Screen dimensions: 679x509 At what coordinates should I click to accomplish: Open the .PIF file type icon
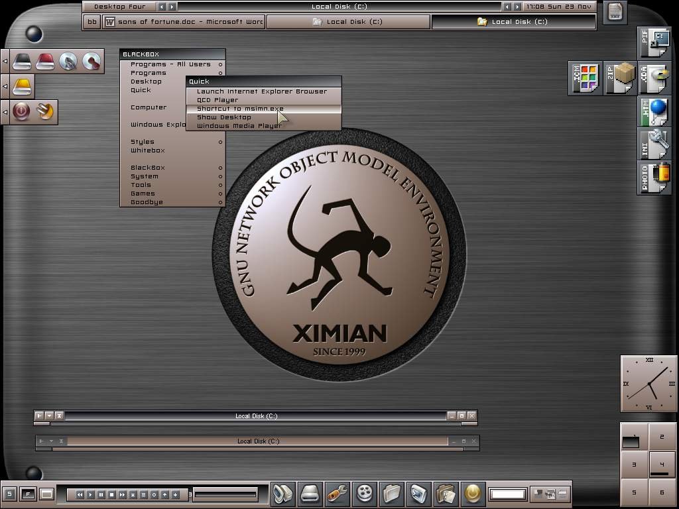(x=654, y=42)
